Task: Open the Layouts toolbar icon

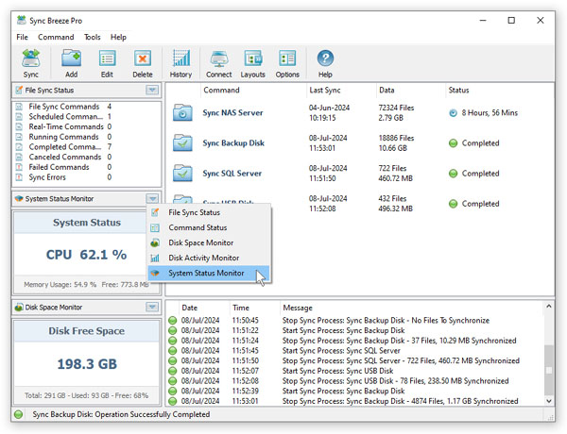Action: pos(253,58)
